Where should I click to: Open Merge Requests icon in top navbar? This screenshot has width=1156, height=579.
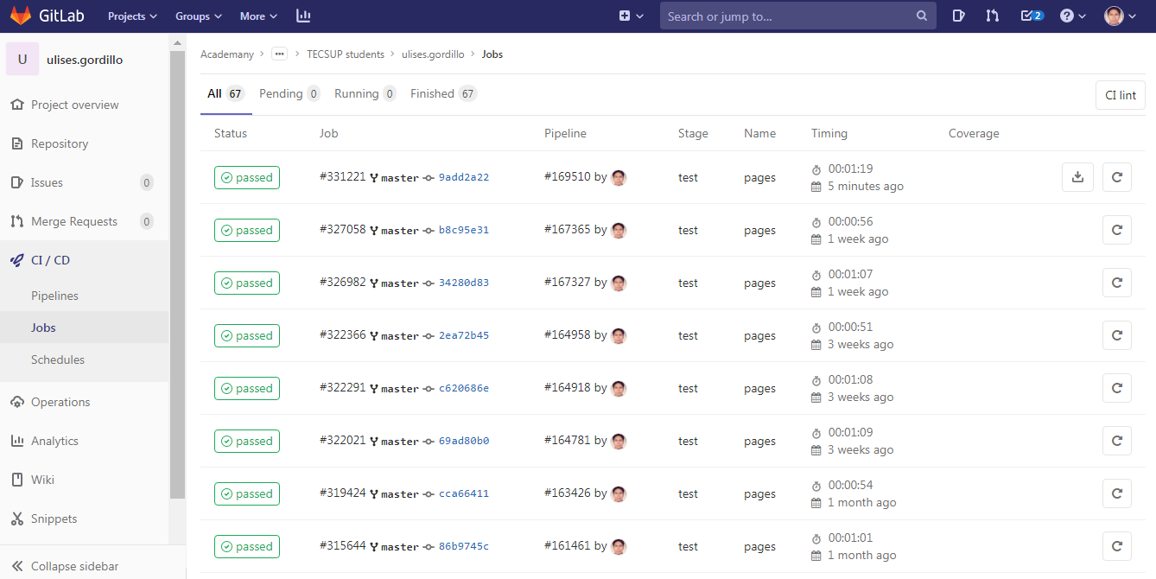992,16
